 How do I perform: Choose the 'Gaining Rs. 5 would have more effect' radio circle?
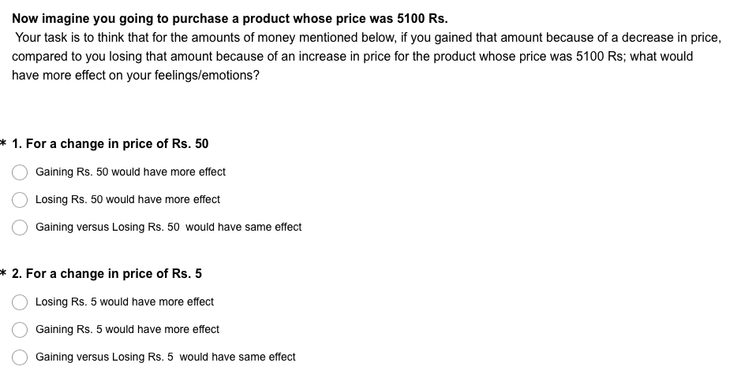tap(20, 330)
